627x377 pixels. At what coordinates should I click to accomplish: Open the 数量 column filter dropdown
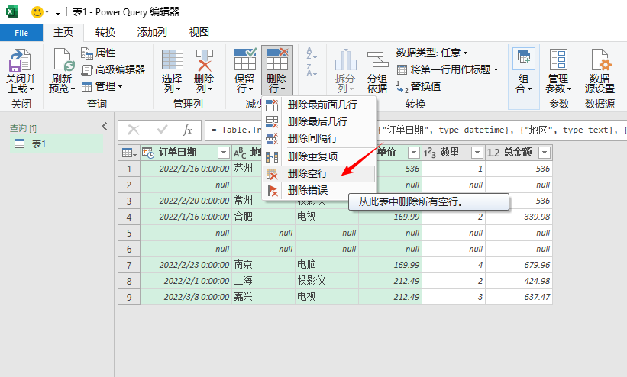point(477,153)
